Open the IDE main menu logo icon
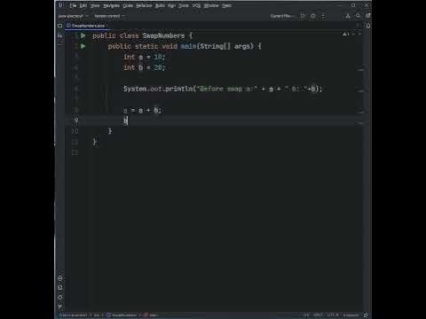The width and height of the screenshot is (426, 319). coord(60,5)
